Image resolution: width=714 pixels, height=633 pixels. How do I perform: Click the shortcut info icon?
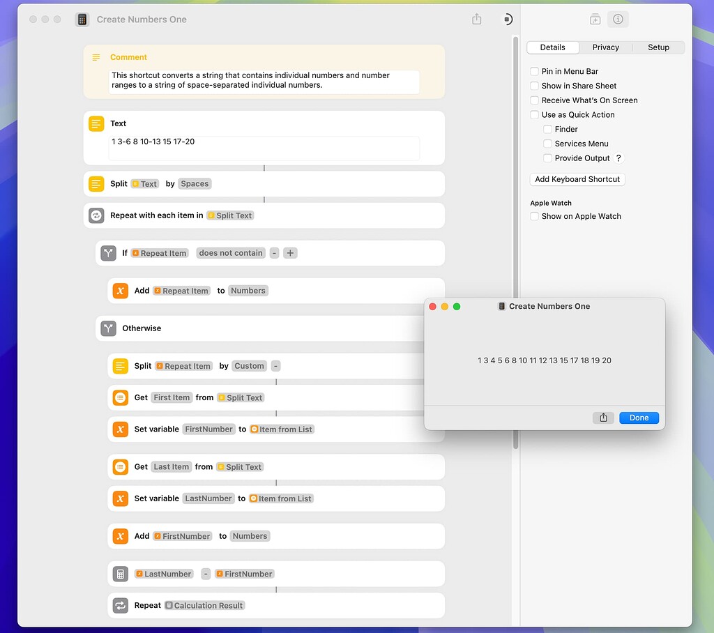tap(618, 19)
